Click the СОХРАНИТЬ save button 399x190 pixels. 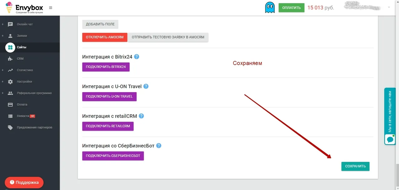click(x=355, y=166)
